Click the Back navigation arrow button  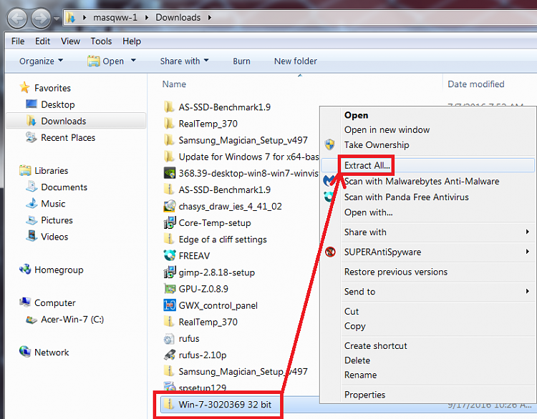click(17, 18)
